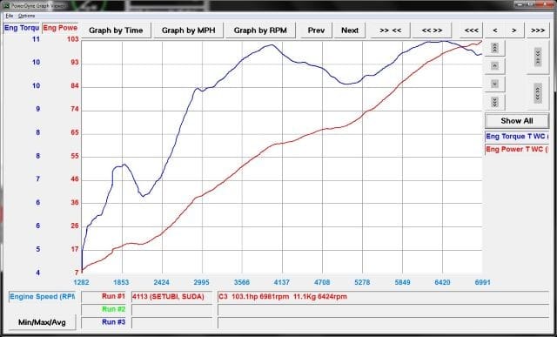The image size is (557, 337).
Task: Click the Prev button
Action: [316, 30]
